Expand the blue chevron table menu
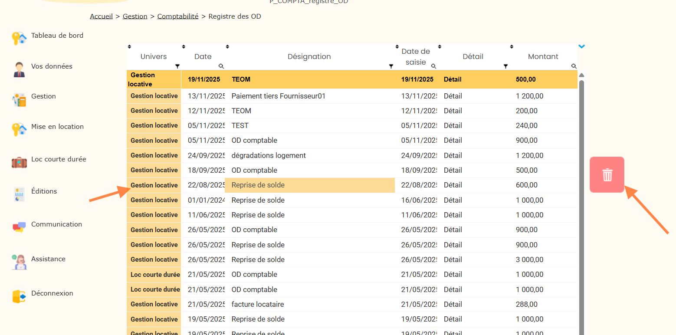The height and width of the screenshot is (335, 676). coord(582,46)
